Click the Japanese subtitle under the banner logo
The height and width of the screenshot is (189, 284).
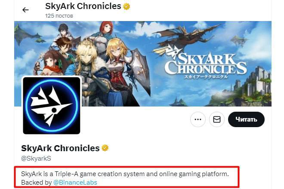pos(206,77)
